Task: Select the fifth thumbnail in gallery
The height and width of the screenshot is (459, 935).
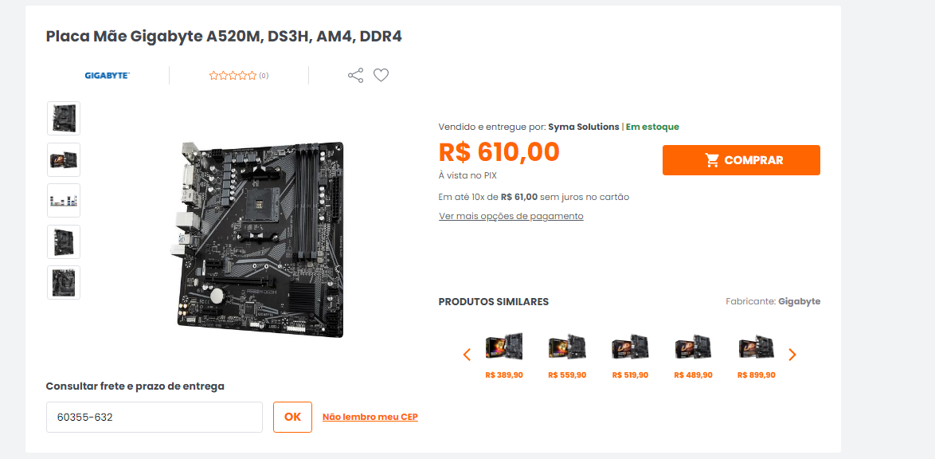Action: pos(64,282)
